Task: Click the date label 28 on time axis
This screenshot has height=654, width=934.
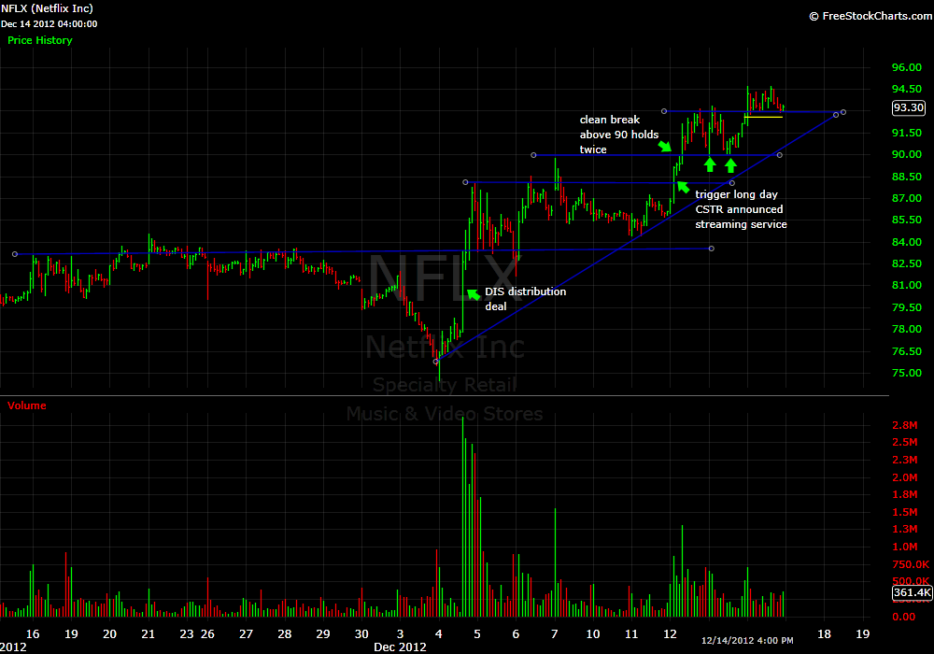Action: (x=285, y=633)
